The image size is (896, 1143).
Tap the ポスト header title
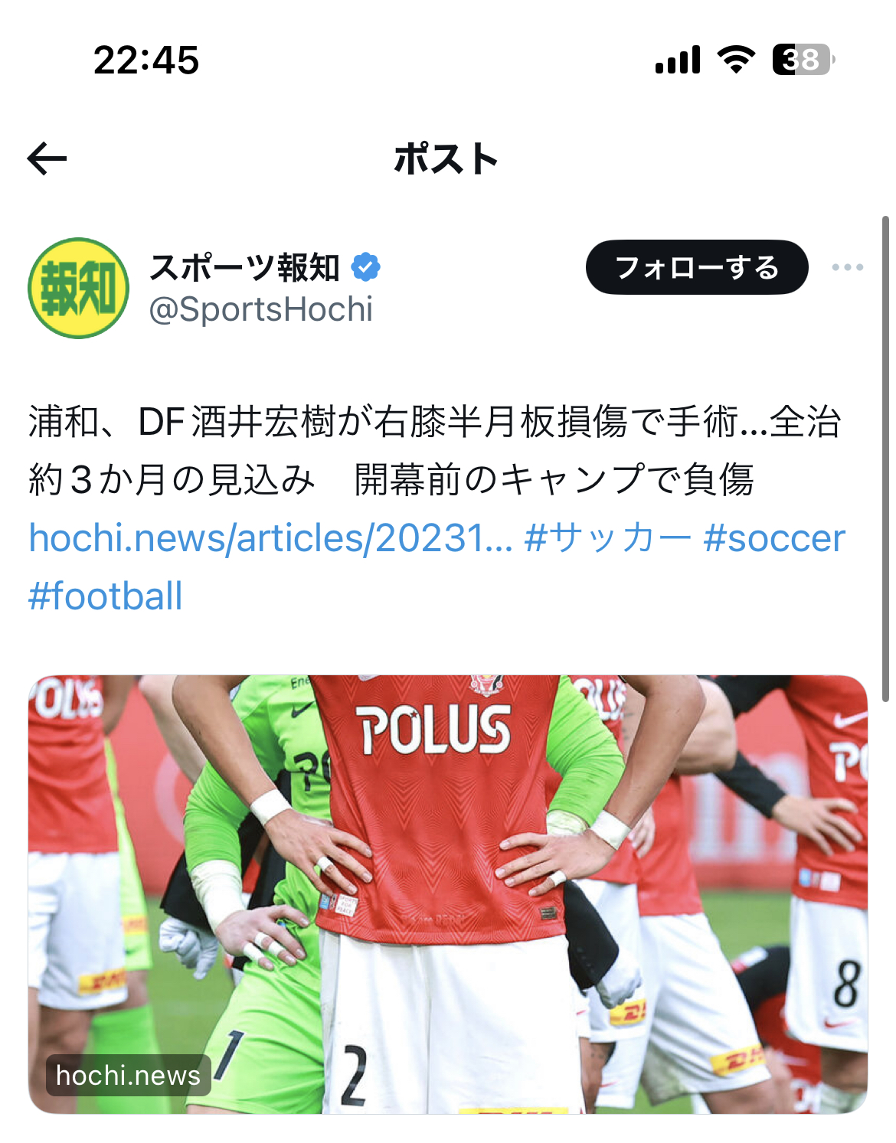(x=446, y=159)
